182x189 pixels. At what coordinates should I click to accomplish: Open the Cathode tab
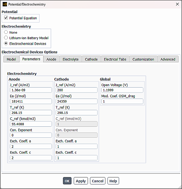[91, 59]
